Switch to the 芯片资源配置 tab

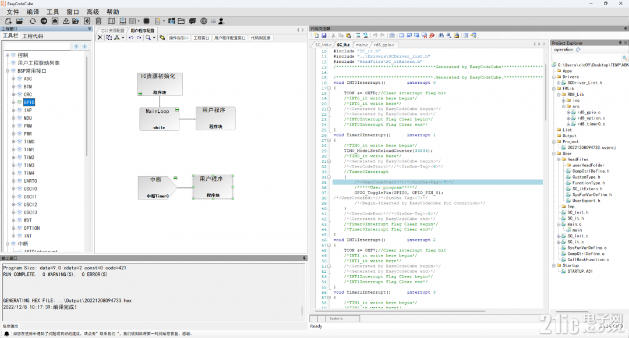113,30
